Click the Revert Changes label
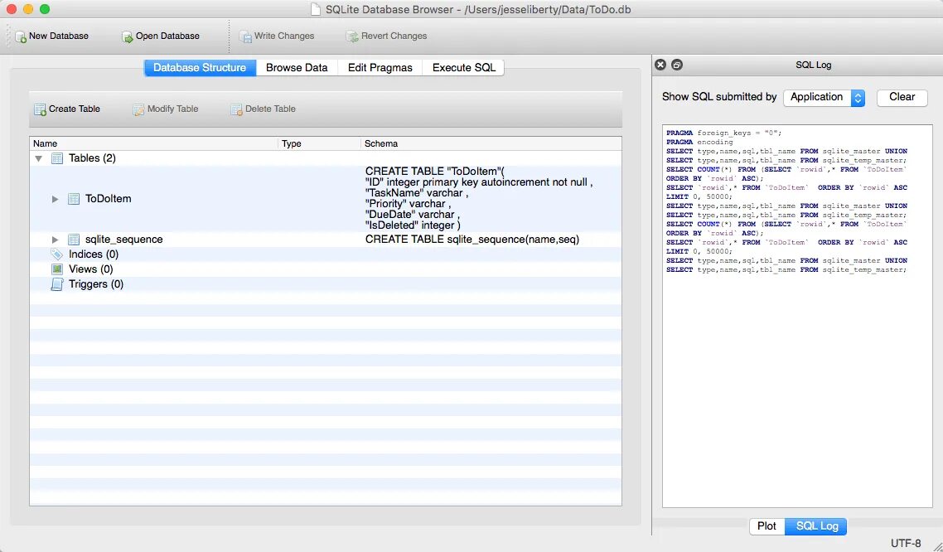This screenshot has width=943, height=552. pos(394,36)
